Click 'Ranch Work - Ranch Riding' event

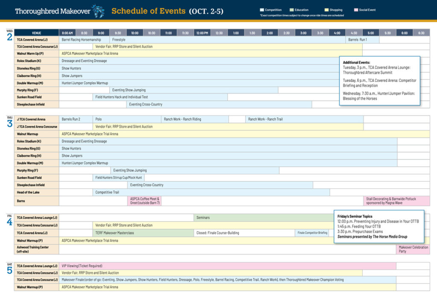(x=195, y=119)
